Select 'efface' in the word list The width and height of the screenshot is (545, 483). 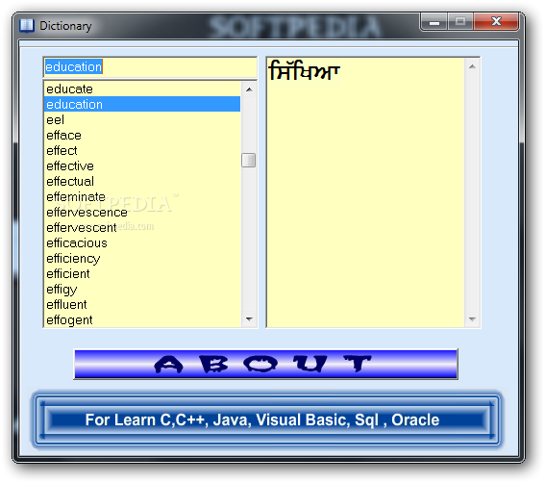click(142, 135)
